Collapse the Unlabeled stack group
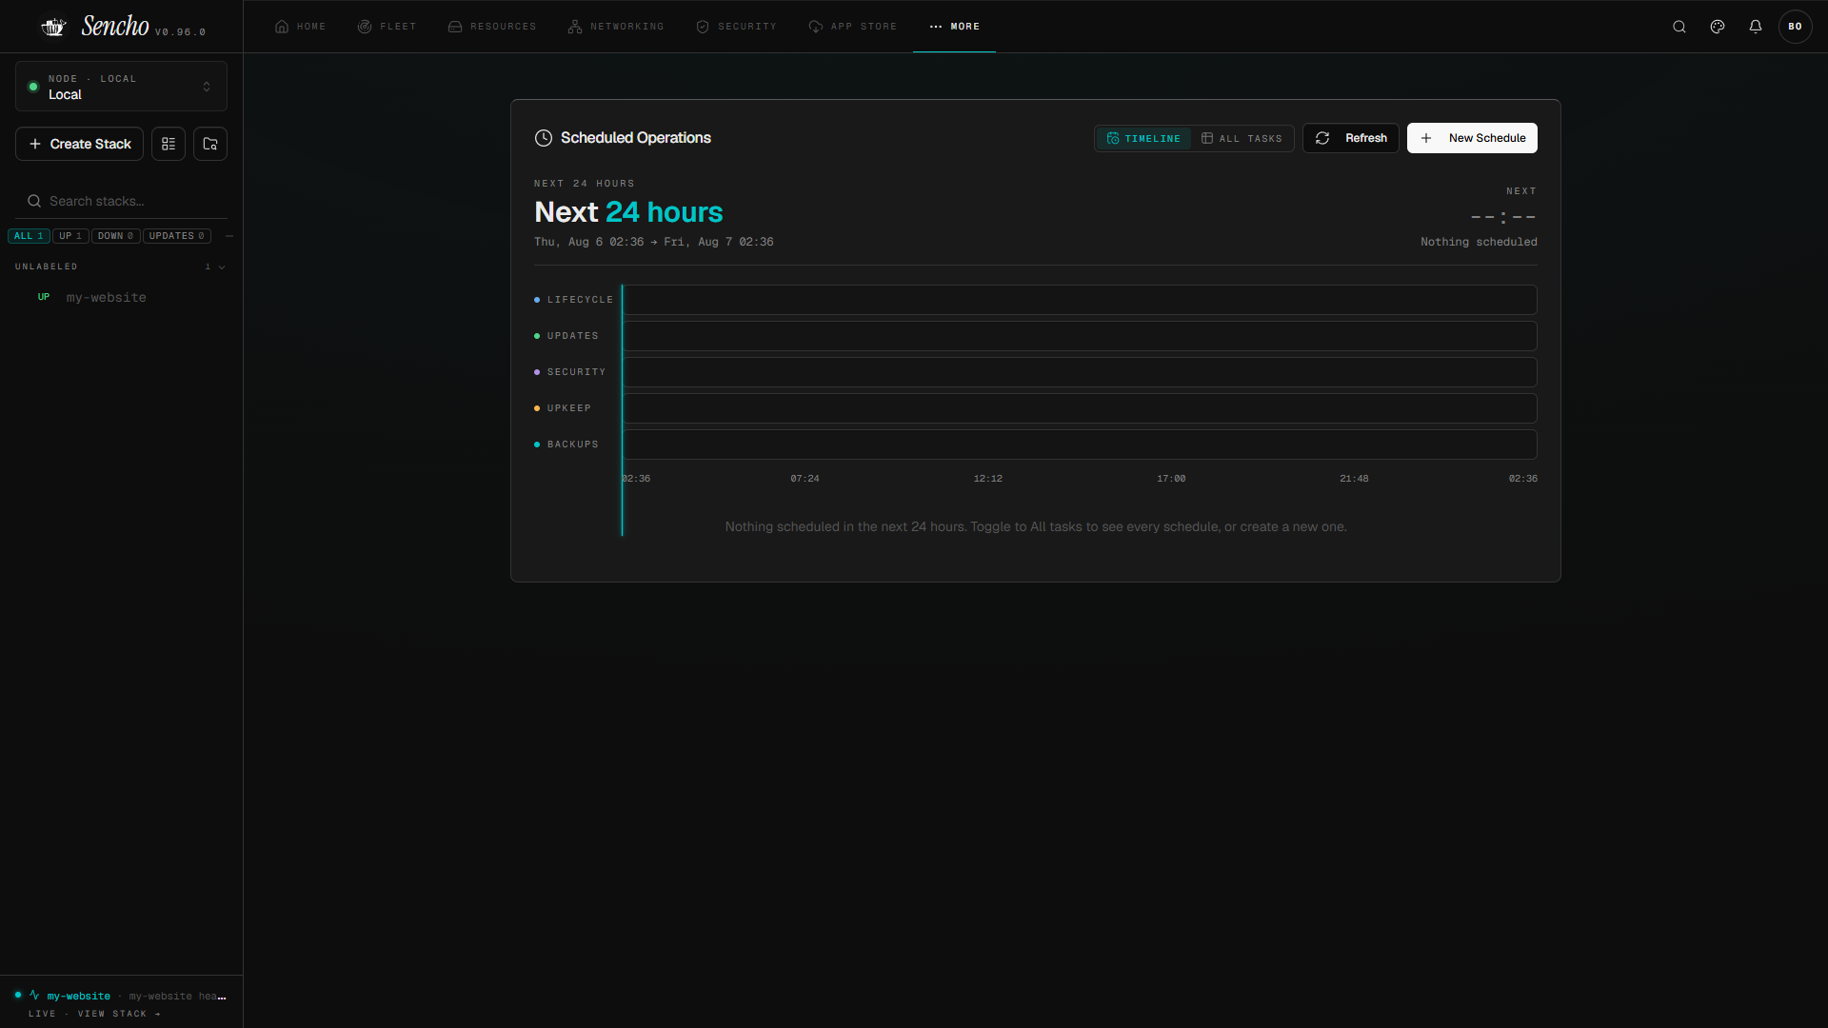This screenshot has width=1828, height=1028. click(x=121, y=267)
